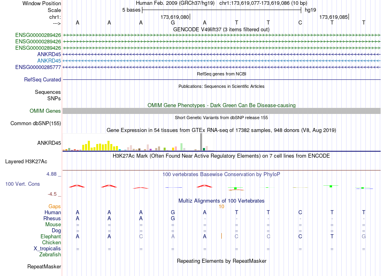Click the Common dbSNP(155) label
The image size is (381, 276).
pyautogui.click(x=36, y=123)
